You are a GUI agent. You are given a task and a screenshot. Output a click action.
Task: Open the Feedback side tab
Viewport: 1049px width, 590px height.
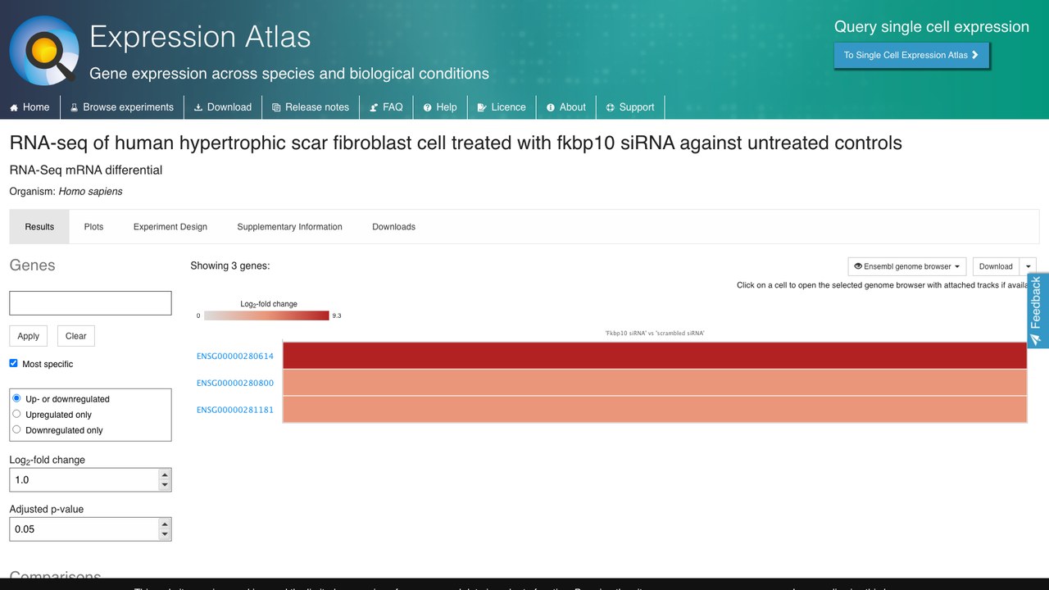tap(1037, 311)
